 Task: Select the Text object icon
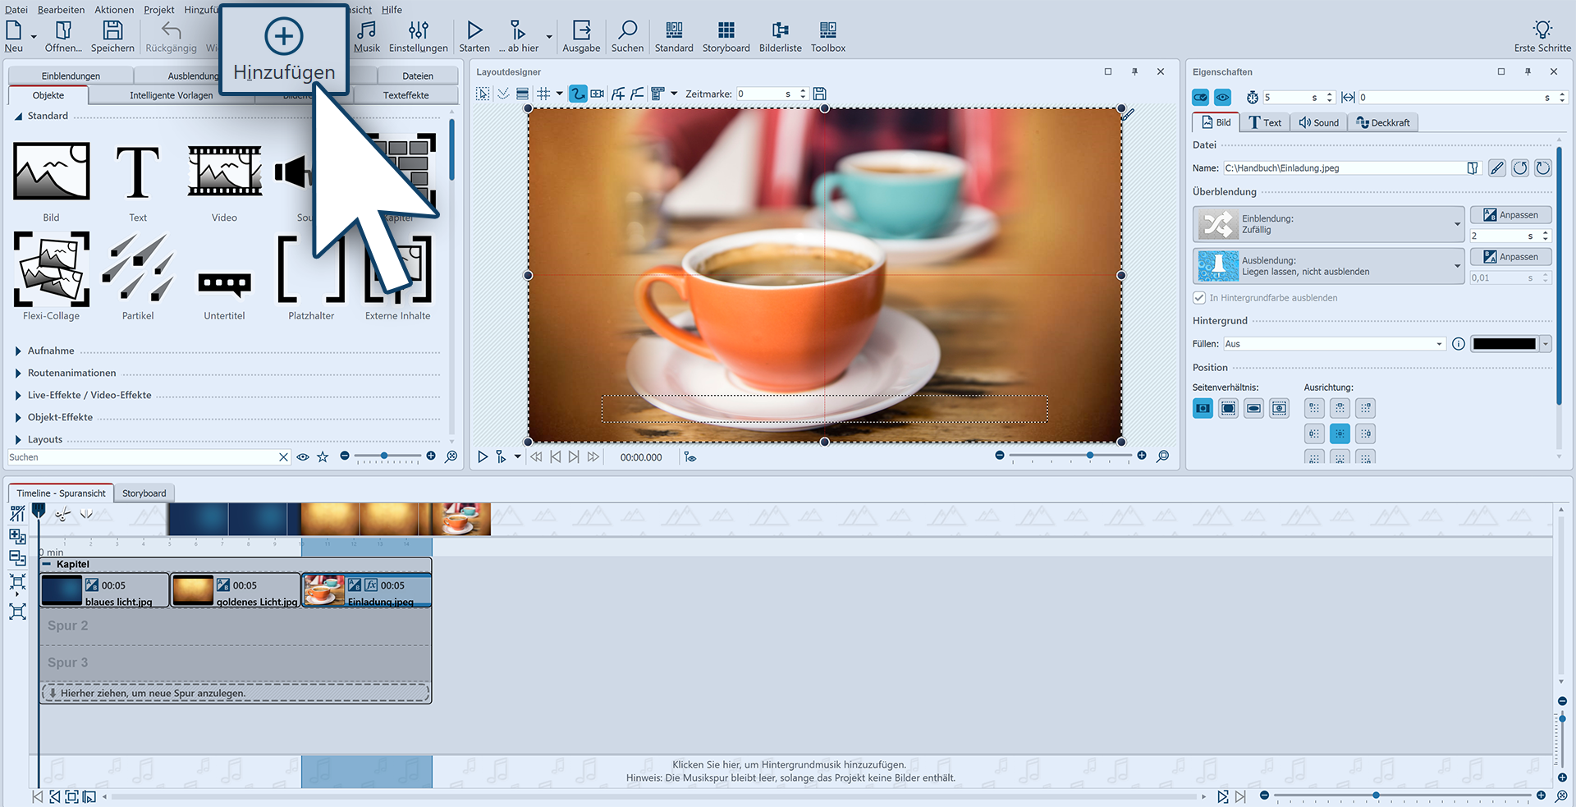point(138,173)
